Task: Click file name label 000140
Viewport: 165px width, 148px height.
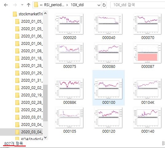Action: 148,131
